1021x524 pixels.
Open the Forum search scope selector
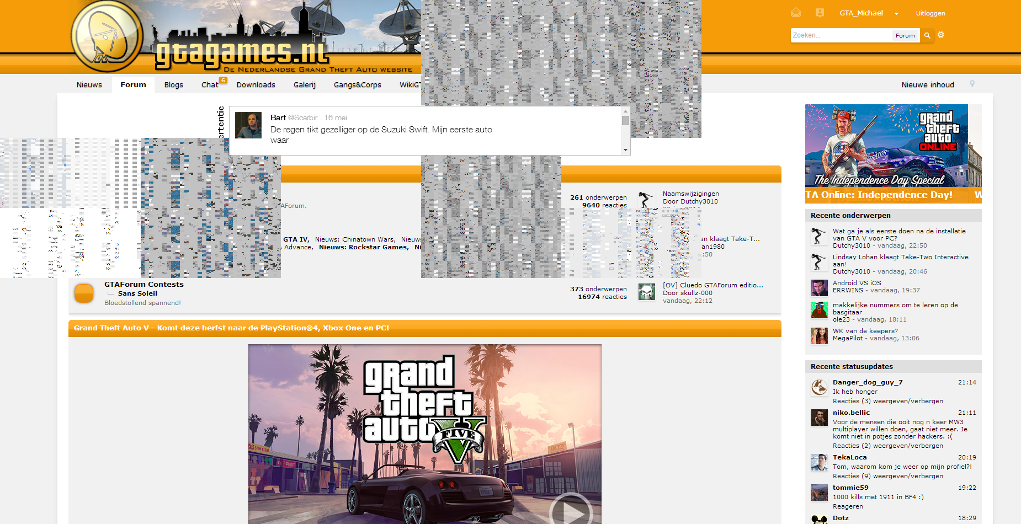pos(905,35)
